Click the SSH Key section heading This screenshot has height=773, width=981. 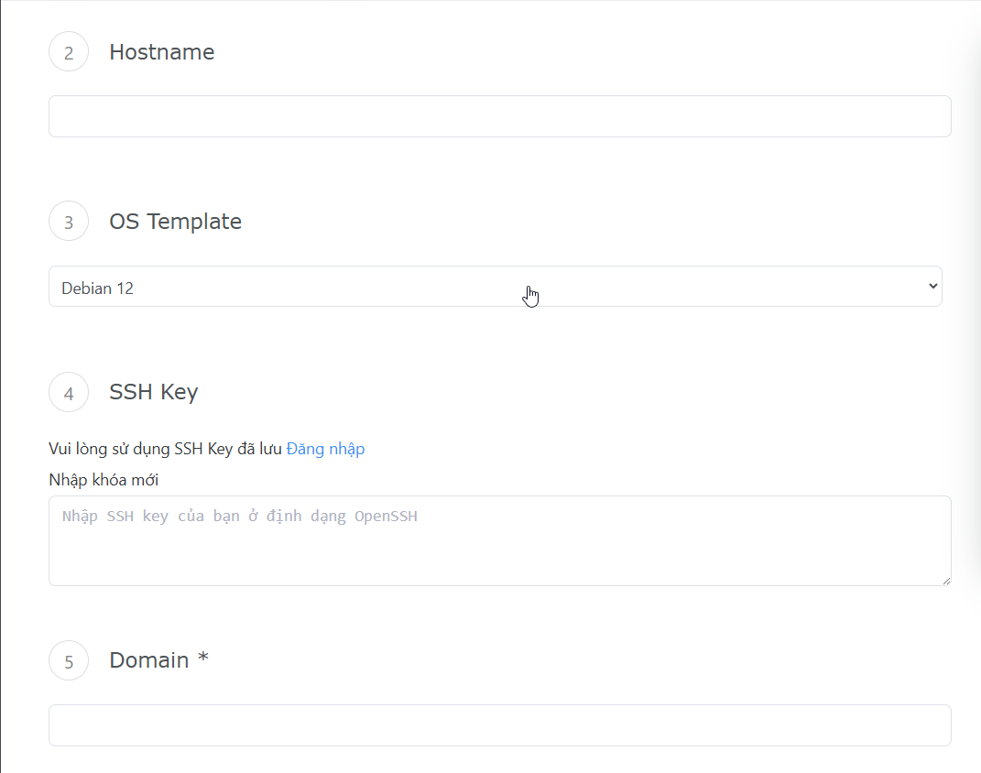pos(154,392)
